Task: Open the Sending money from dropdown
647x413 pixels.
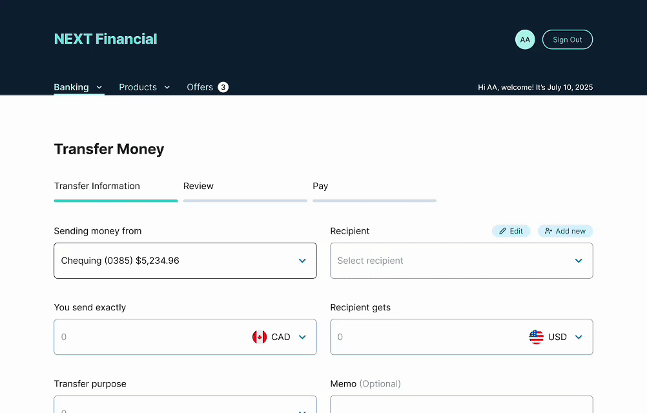Action: coord(185,261)
